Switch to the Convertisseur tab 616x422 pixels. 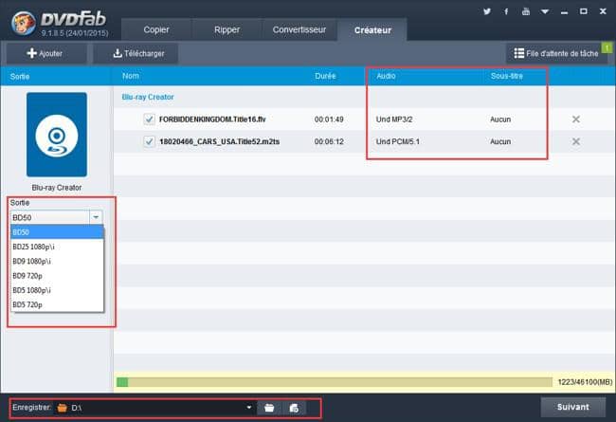(299, 29)
